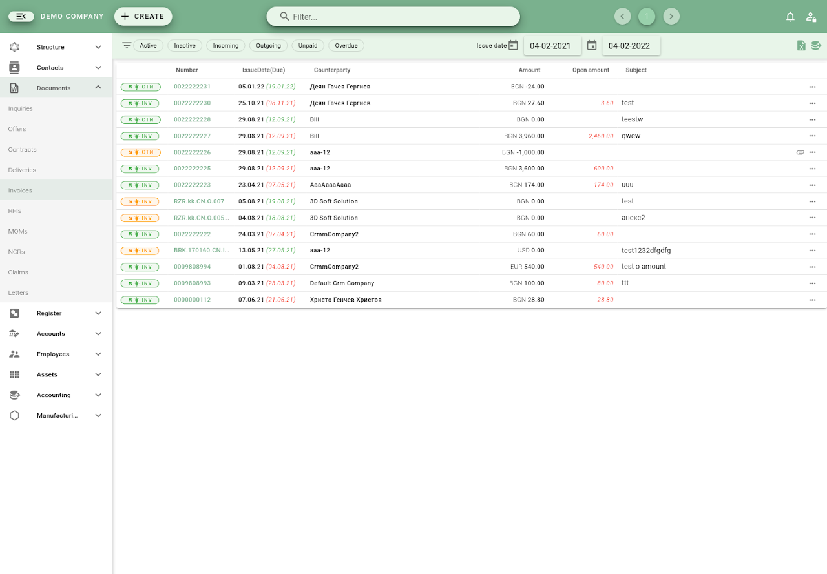Collapse the sidebar with the menu icon
The image size is (827, 574).
21,17
